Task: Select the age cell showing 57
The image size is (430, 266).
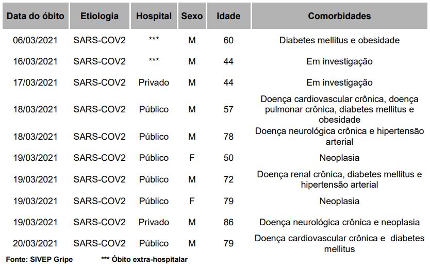Action: (228, 109)
